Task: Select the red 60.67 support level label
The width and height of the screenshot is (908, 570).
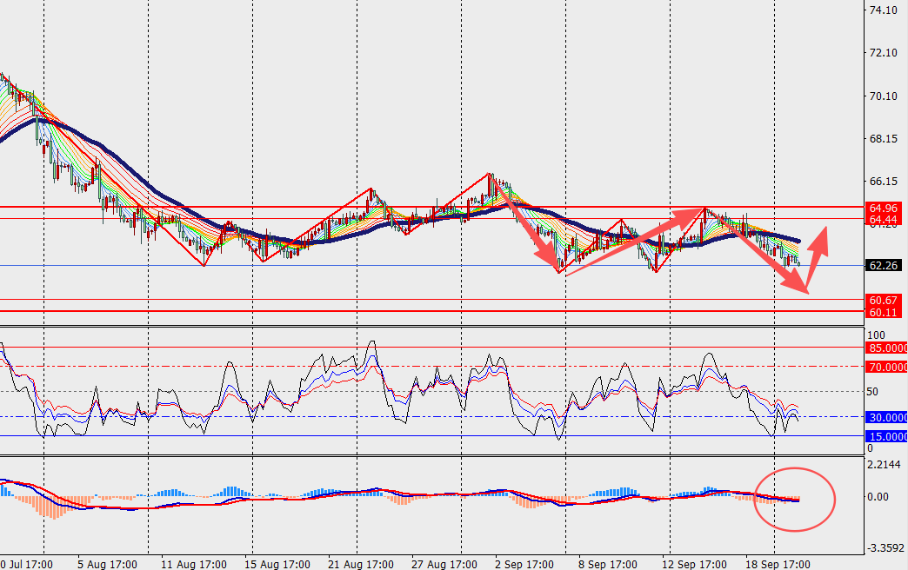Action: pyautogui.click(x=885, y=300)
